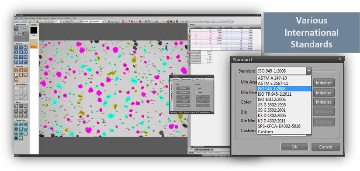Click Initialize beside Min Area

(324, 83)
